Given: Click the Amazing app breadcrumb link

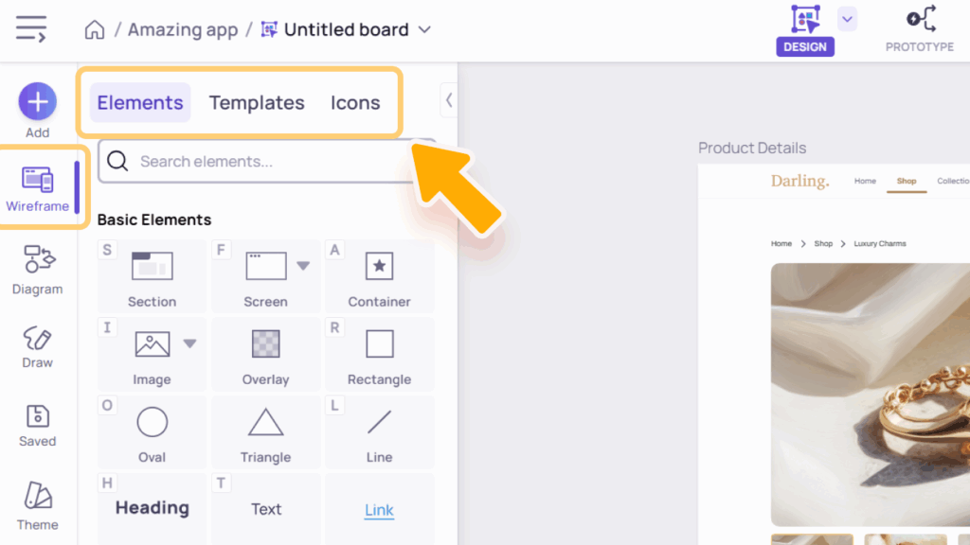Looking at the screenshot, I should point(183,30).
